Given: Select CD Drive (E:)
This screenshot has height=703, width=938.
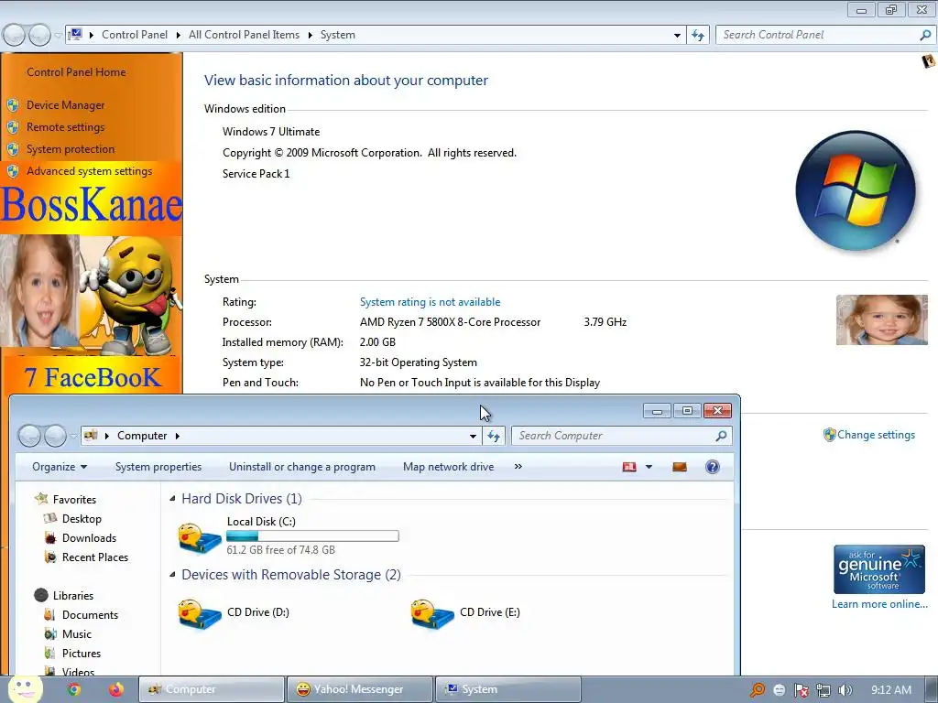Looking at the screenshot, I should (x=466, y=613).
